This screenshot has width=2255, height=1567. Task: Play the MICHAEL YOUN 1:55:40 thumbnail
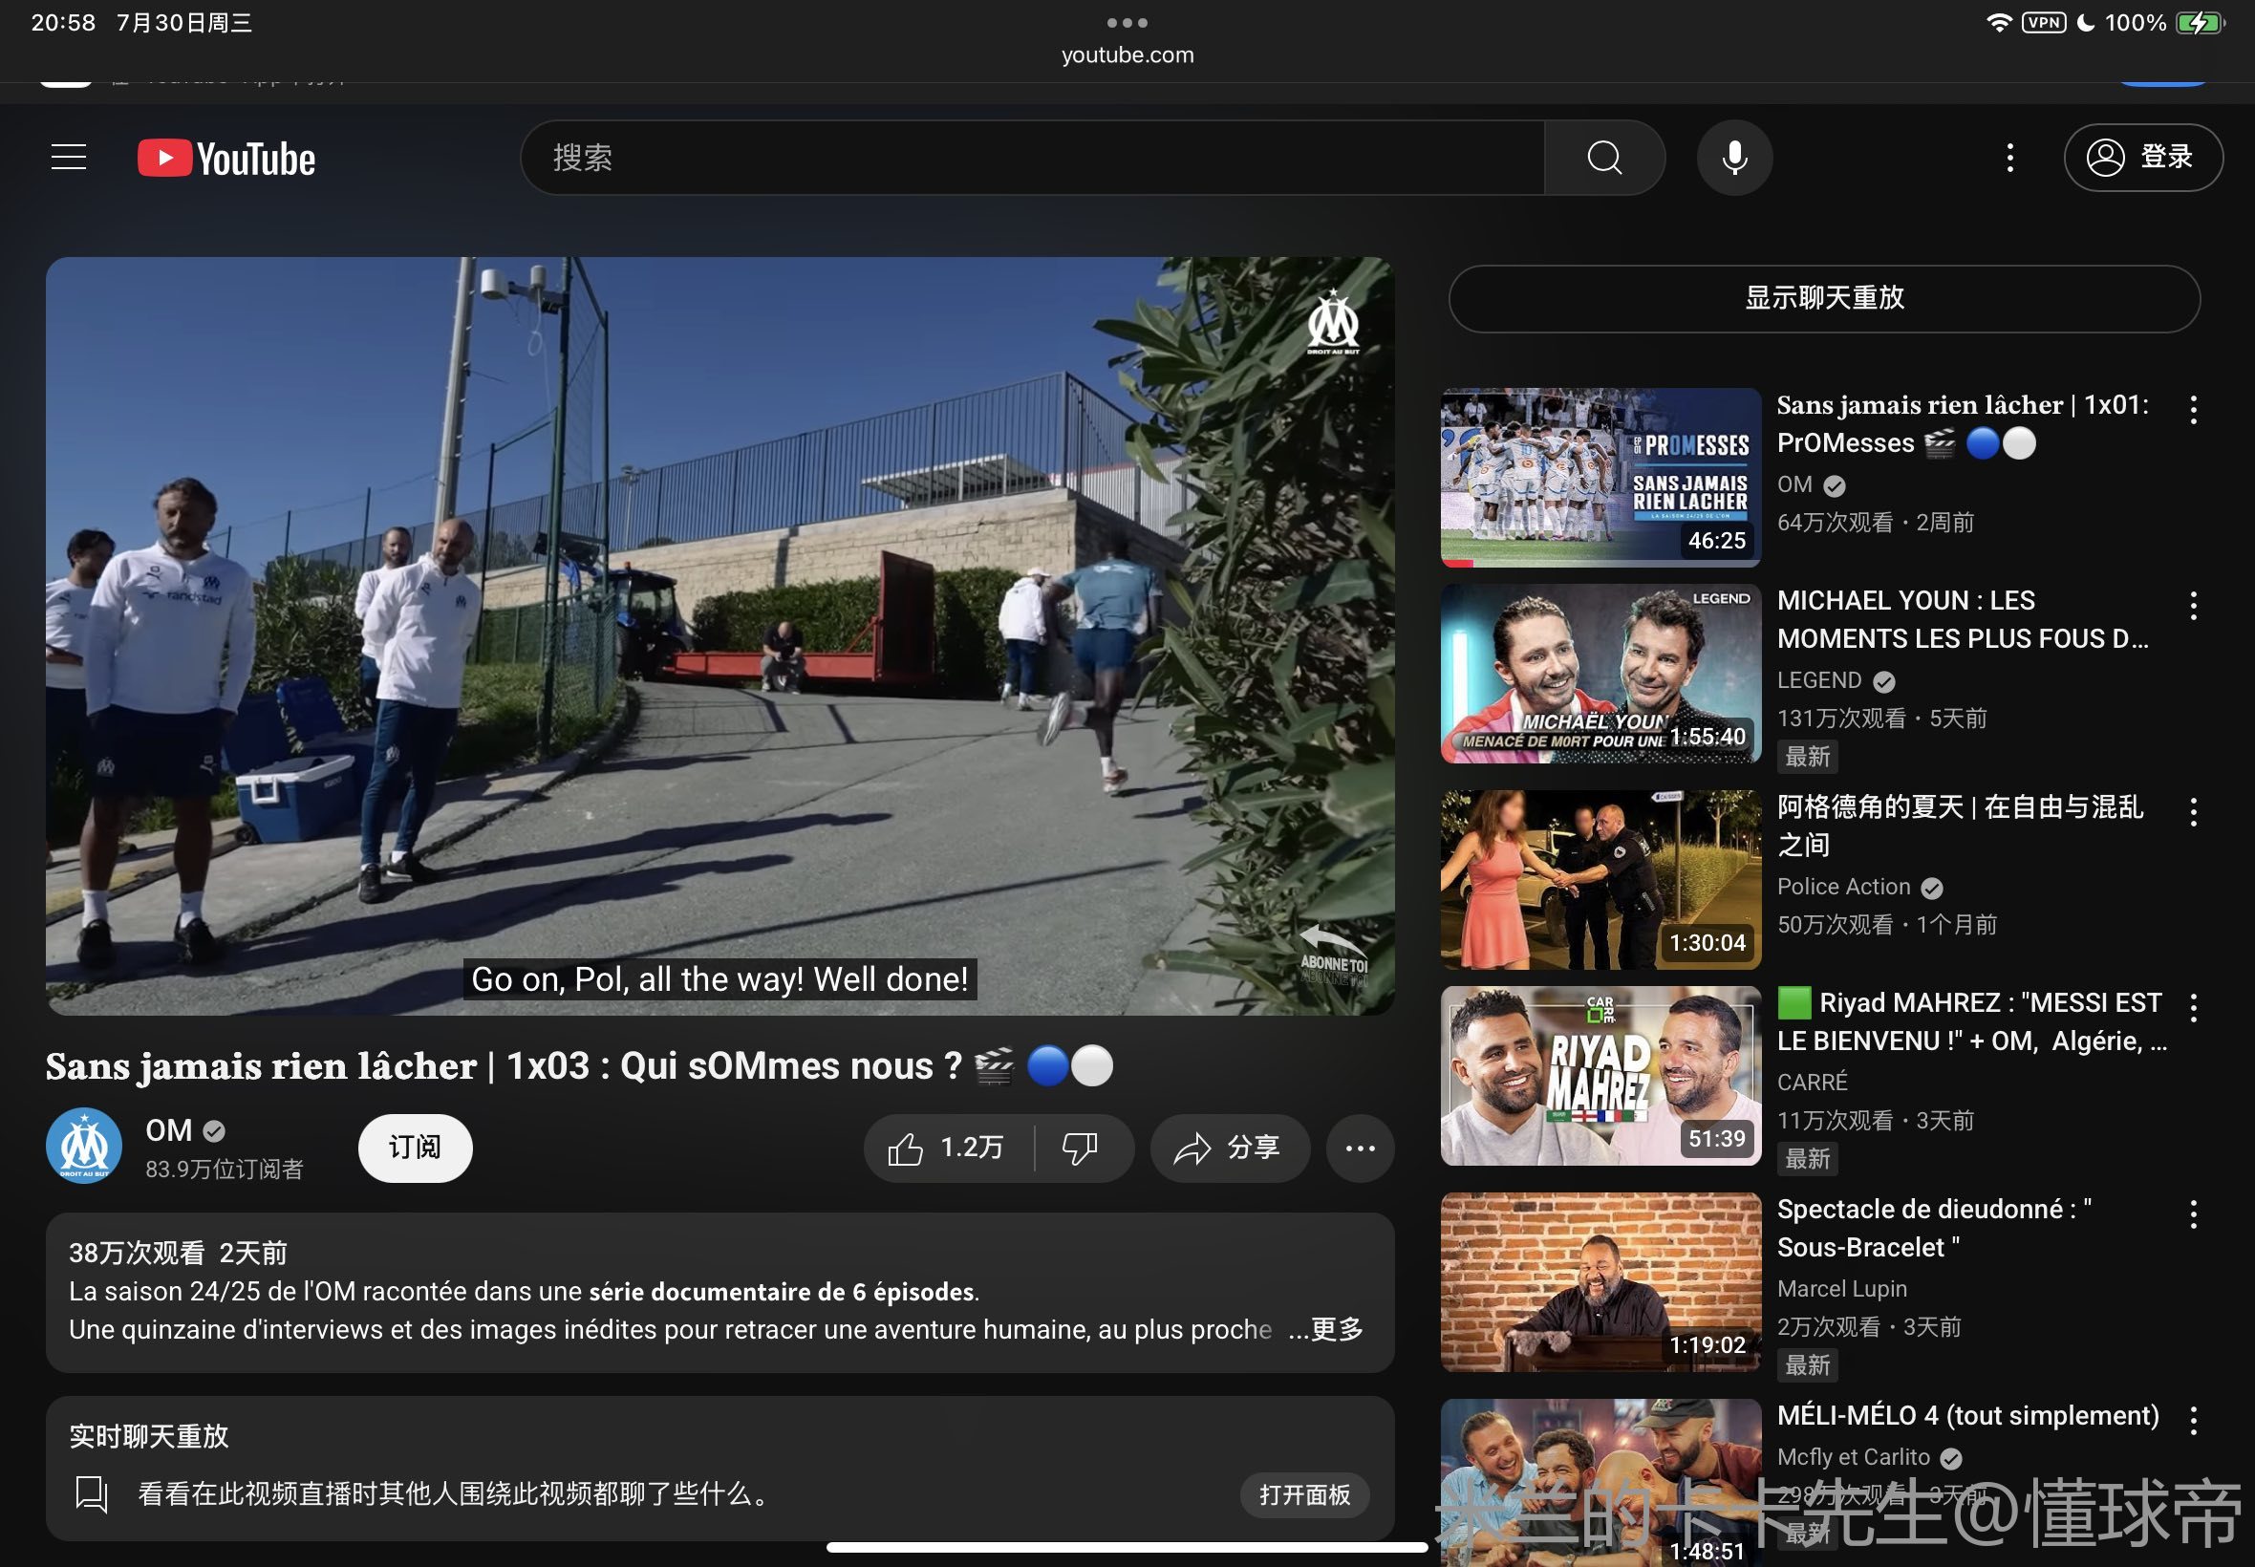click(x=1600, y=674)
